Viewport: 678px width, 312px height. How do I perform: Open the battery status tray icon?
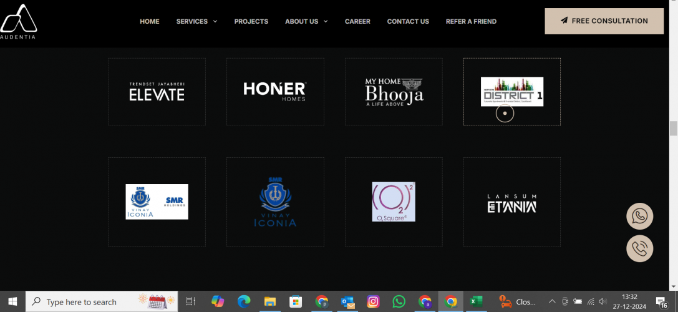click(x=578, y=301)
